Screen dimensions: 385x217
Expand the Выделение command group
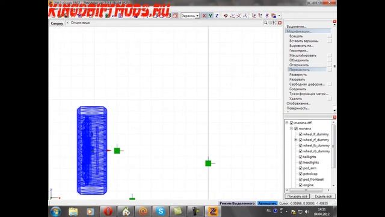(296, 27)
